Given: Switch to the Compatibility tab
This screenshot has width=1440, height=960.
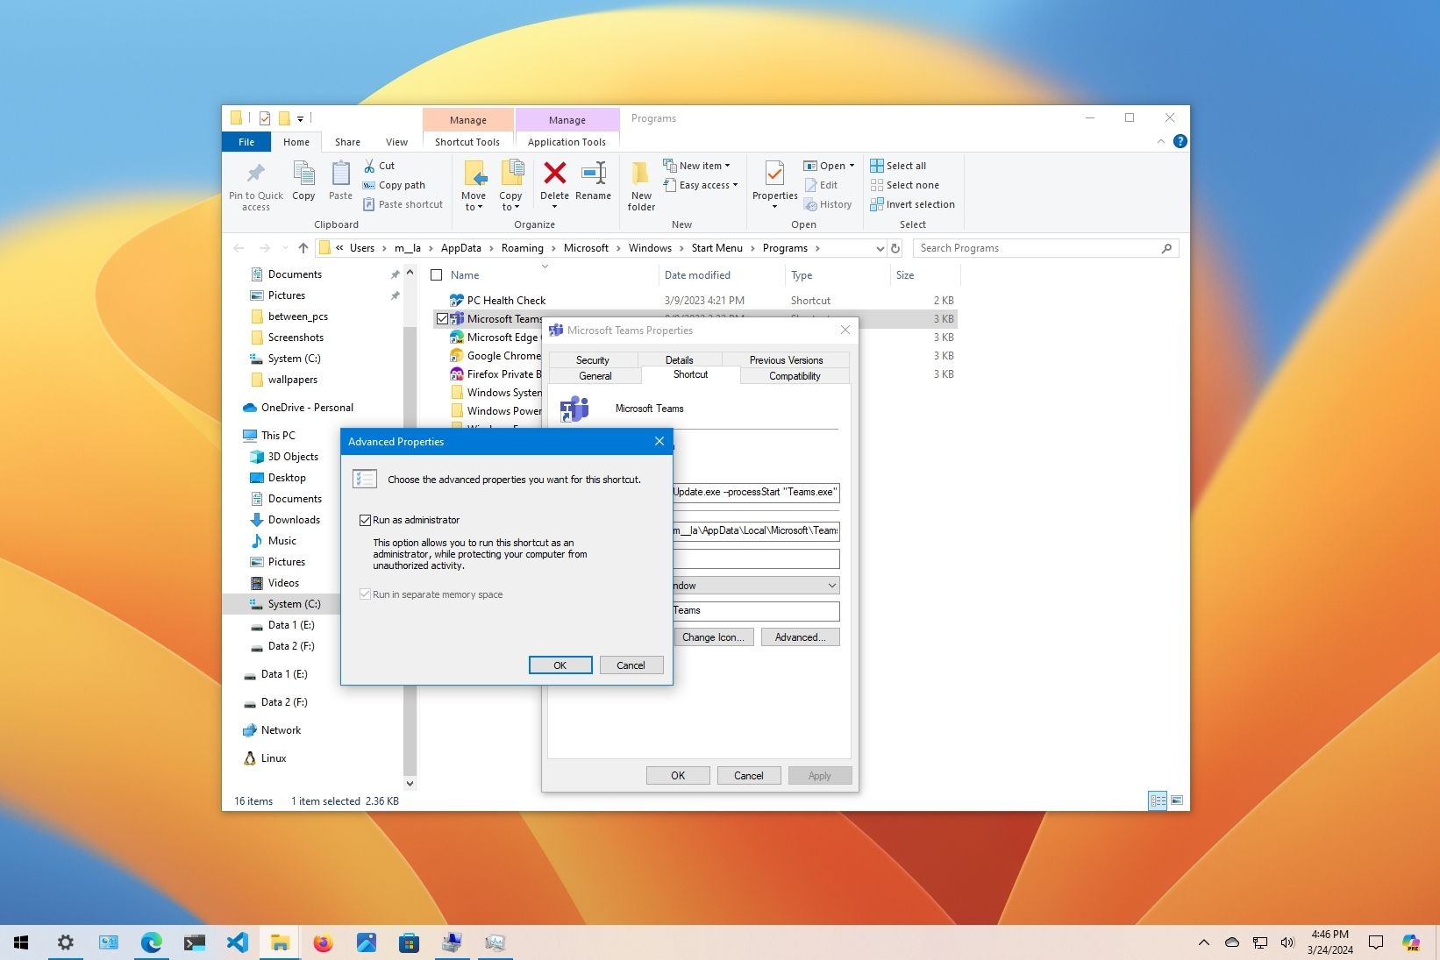Looking at the screenshot, I should pos(793,375).
